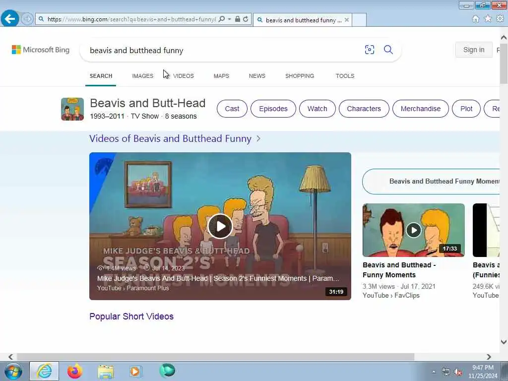The height and width of the screenshot is (381, 508).
Task: Open the address bar dropdown arrow
Action: coord(229,19)
